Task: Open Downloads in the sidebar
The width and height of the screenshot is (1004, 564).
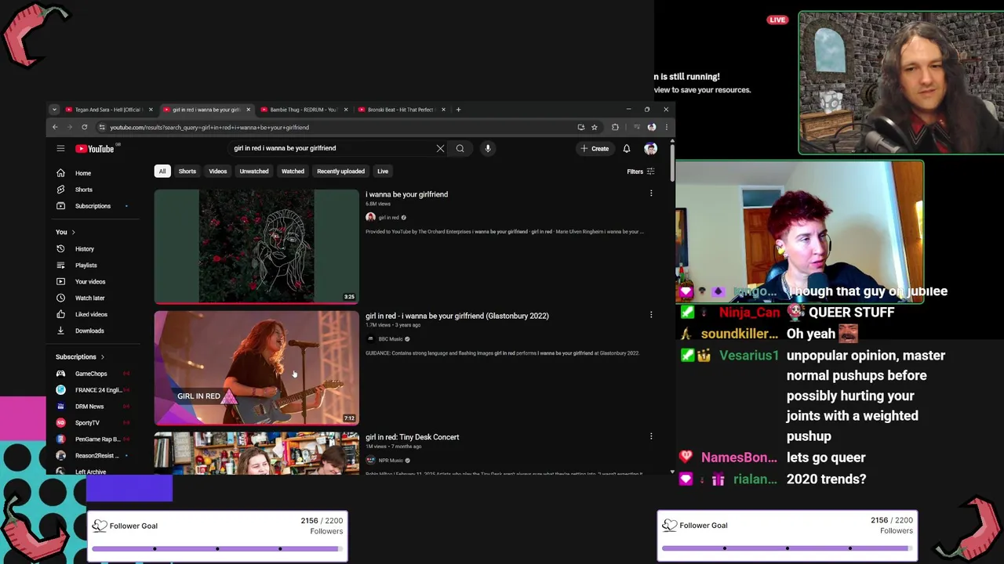Action: (x=89, y=331)
